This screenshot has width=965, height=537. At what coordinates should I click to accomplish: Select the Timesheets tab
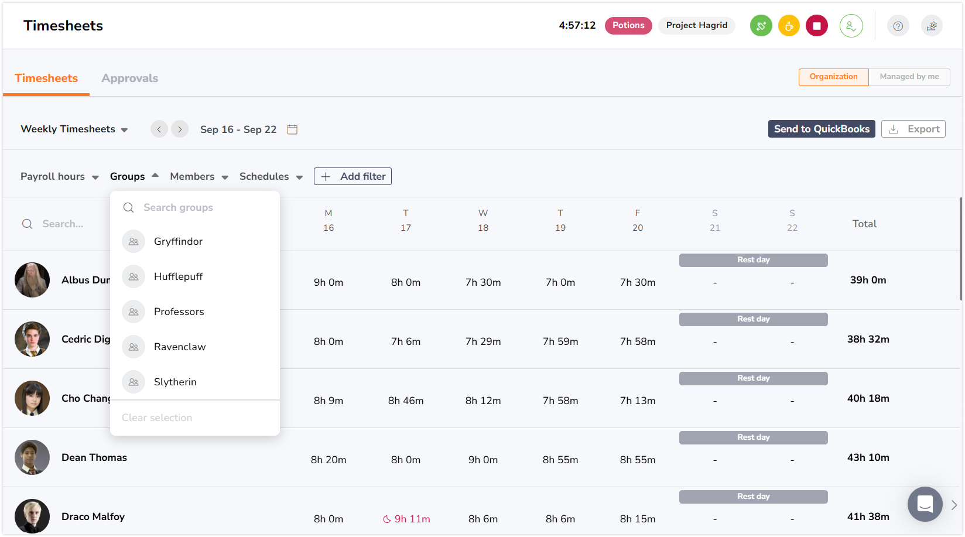click(x=46, y=78)
